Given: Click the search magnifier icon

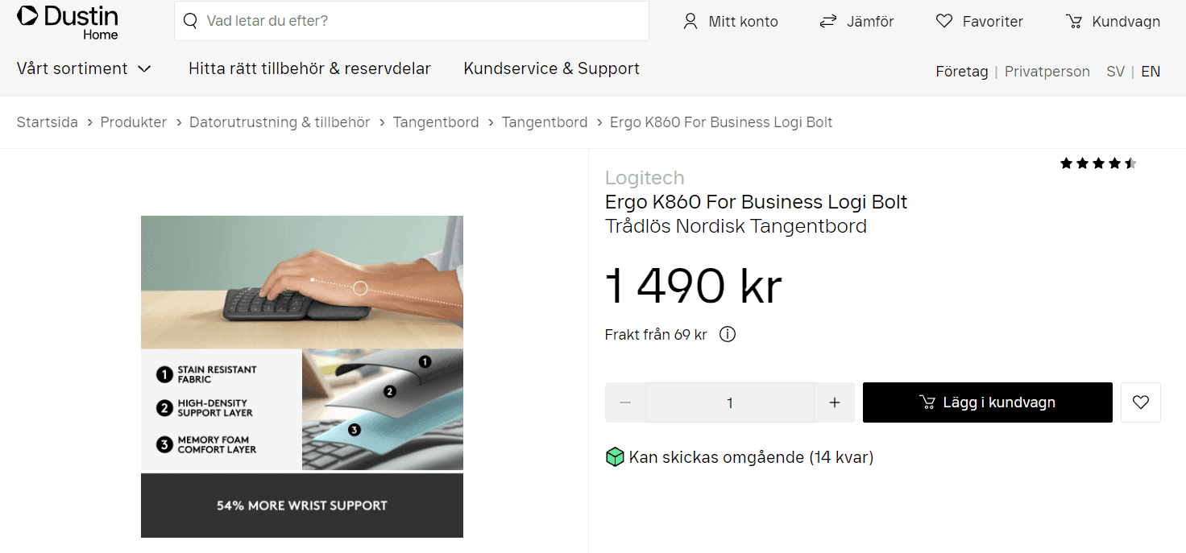Looking at the screenshot, I should point(190,21).
